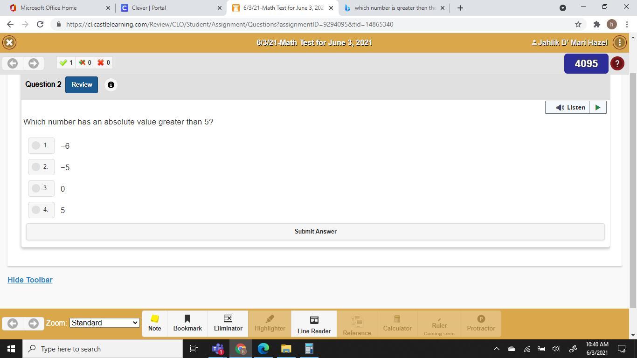
Task: Open the Calculator app from taskbar
Action: [x=309, y=349]
